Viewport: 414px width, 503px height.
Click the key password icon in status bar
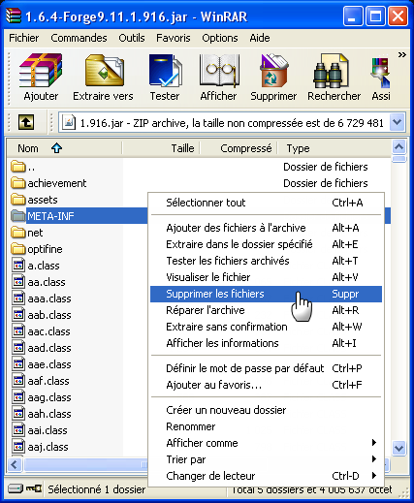point(34,487)
